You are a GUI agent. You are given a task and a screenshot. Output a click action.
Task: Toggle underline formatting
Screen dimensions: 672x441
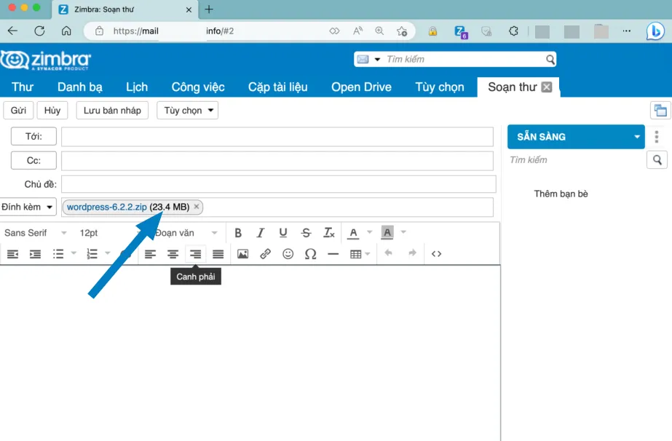click(282, 232)
